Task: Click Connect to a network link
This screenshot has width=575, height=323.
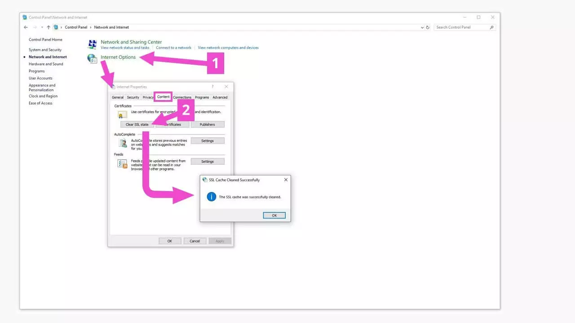Action: (173, 48)
